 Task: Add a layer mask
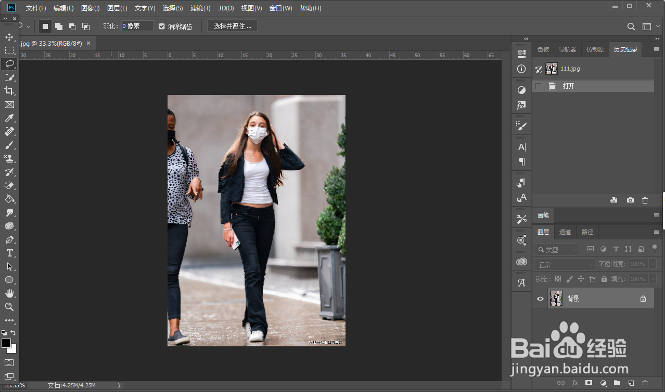click(x=589, y=383)
